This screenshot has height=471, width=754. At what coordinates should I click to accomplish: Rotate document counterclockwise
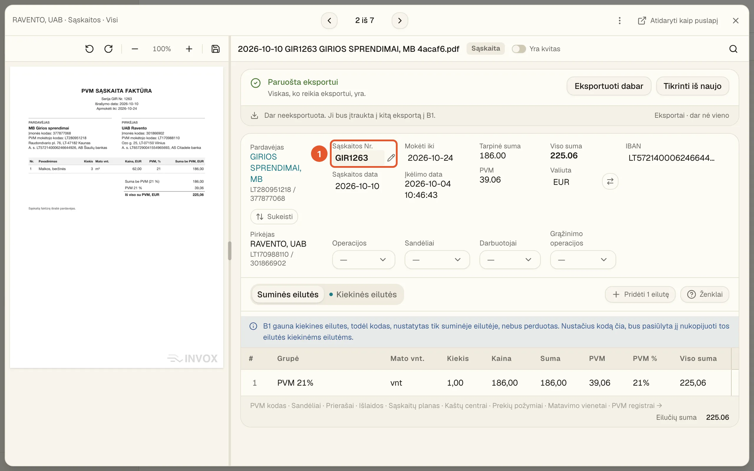(90, 49)
